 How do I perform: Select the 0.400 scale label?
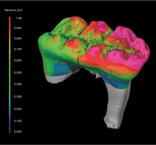click(x=18, y=84)
